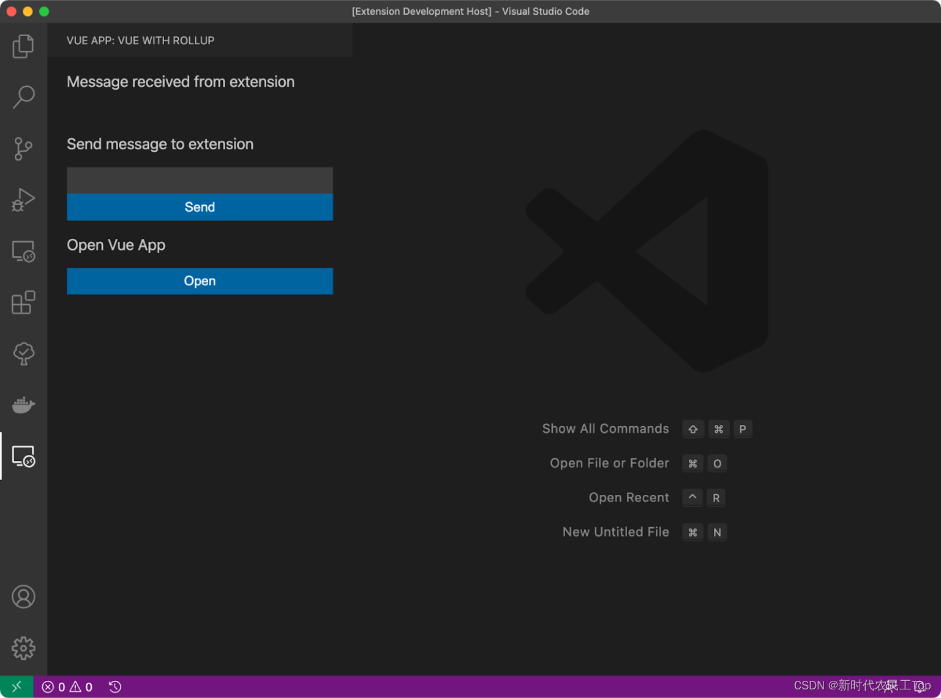Open the upper Remote Explorer icon

click(x=23, y=251)
